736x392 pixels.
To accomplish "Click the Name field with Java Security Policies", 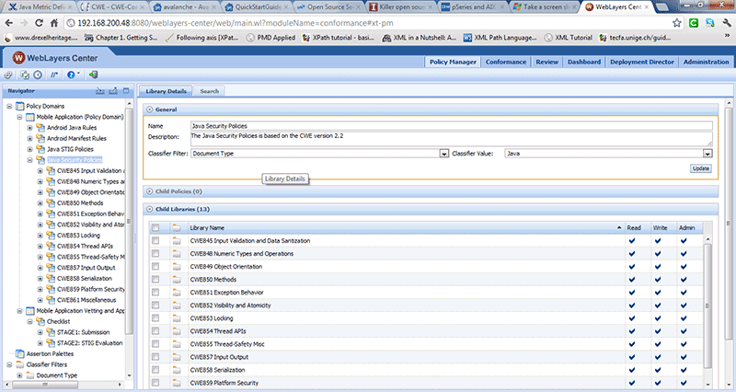I will coord(451,124).
